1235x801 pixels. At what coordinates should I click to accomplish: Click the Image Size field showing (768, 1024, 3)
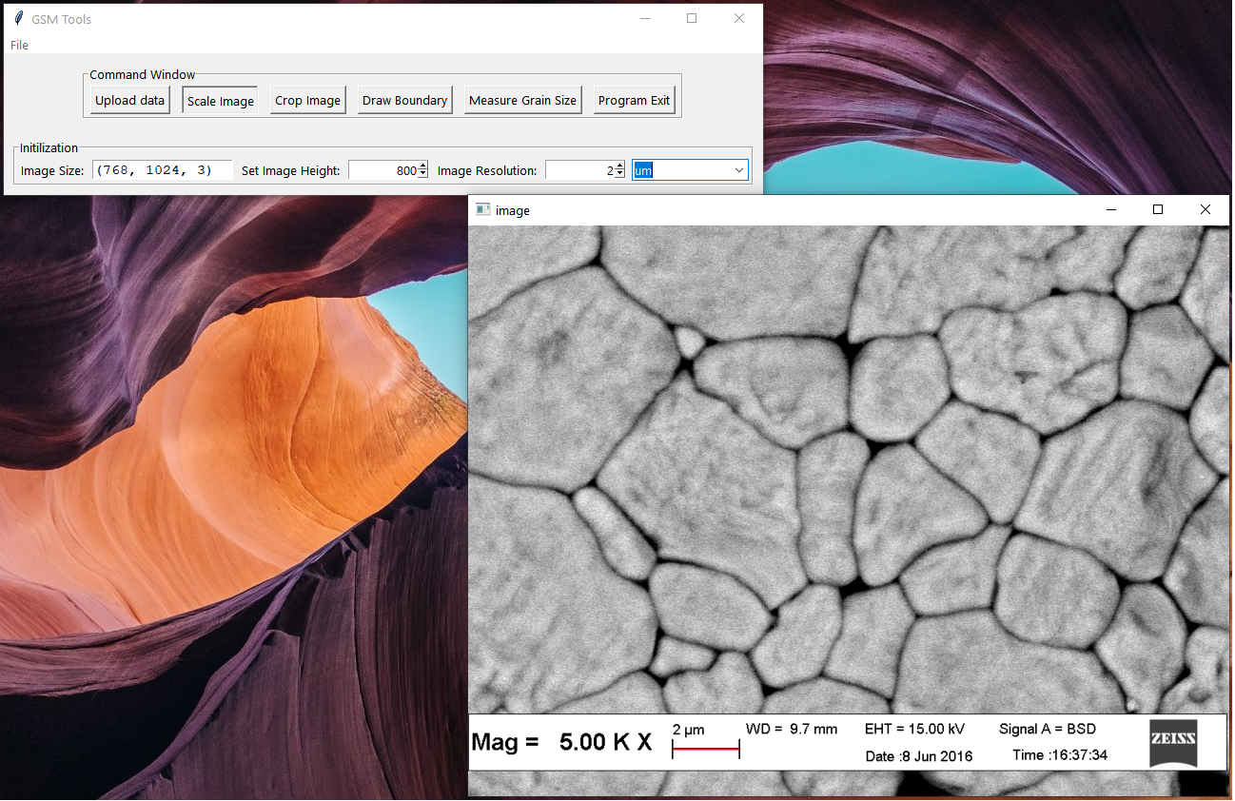point(162,169)
